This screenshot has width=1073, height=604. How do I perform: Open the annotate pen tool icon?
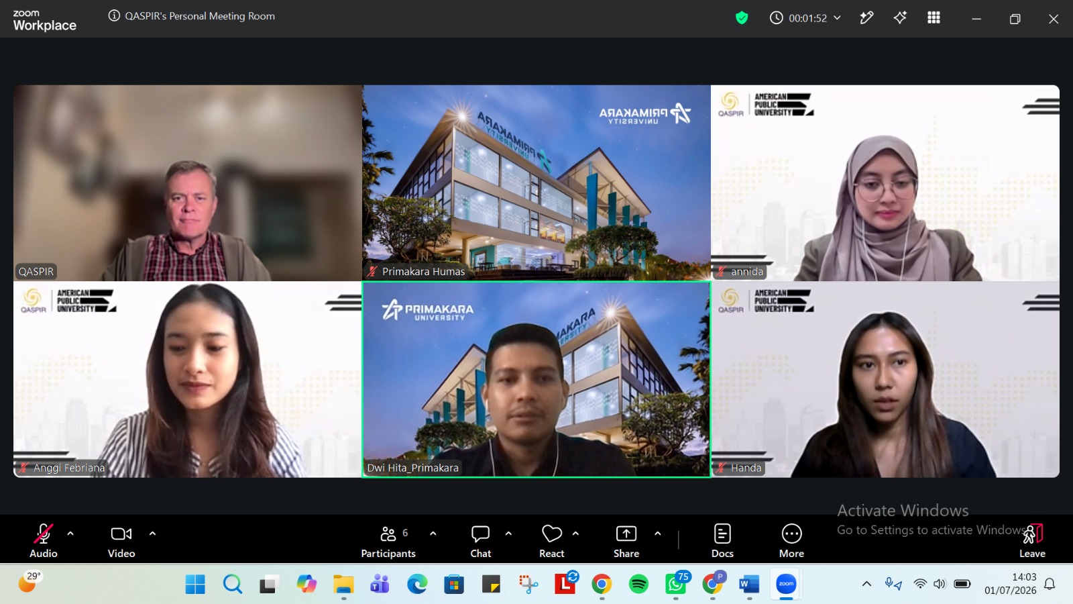[x=866, y=18]
